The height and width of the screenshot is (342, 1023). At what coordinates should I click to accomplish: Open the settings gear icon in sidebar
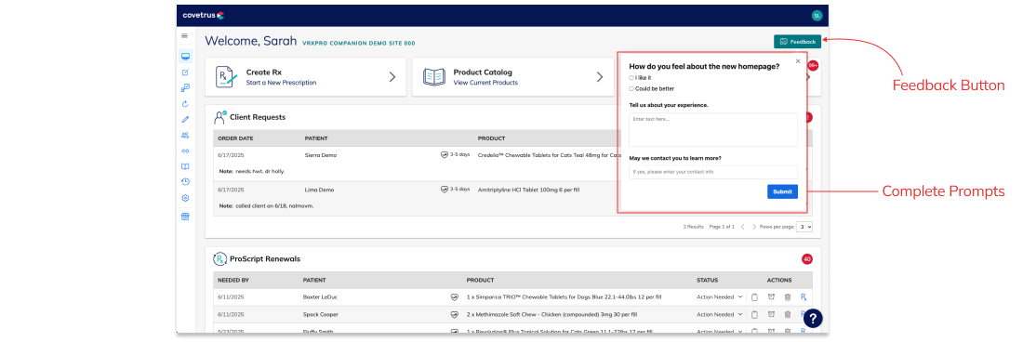coord(185,198)
